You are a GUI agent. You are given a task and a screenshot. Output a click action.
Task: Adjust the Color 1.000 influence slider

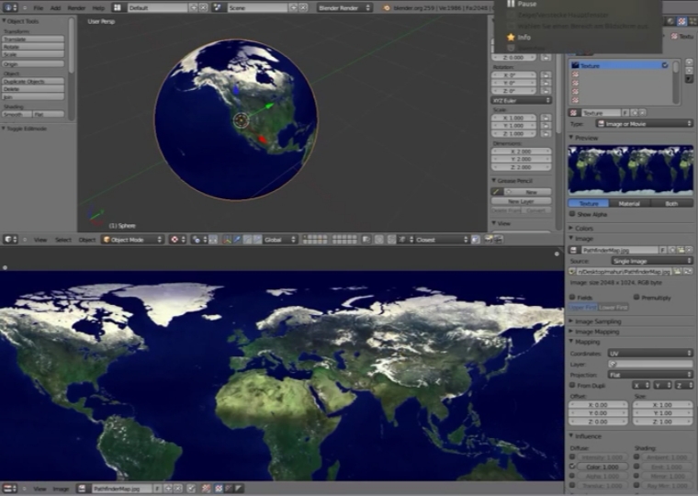(x=602, y=467)
